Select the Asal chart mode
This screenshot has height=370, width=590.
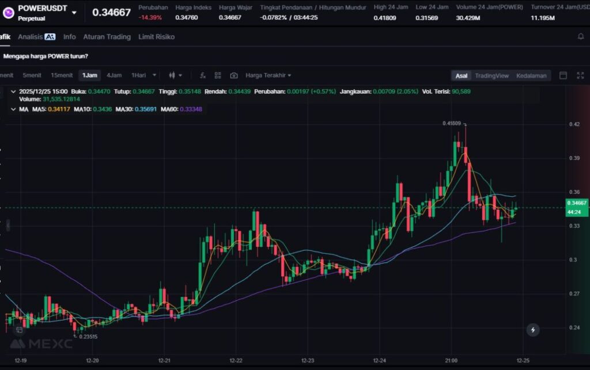(462, 75)
